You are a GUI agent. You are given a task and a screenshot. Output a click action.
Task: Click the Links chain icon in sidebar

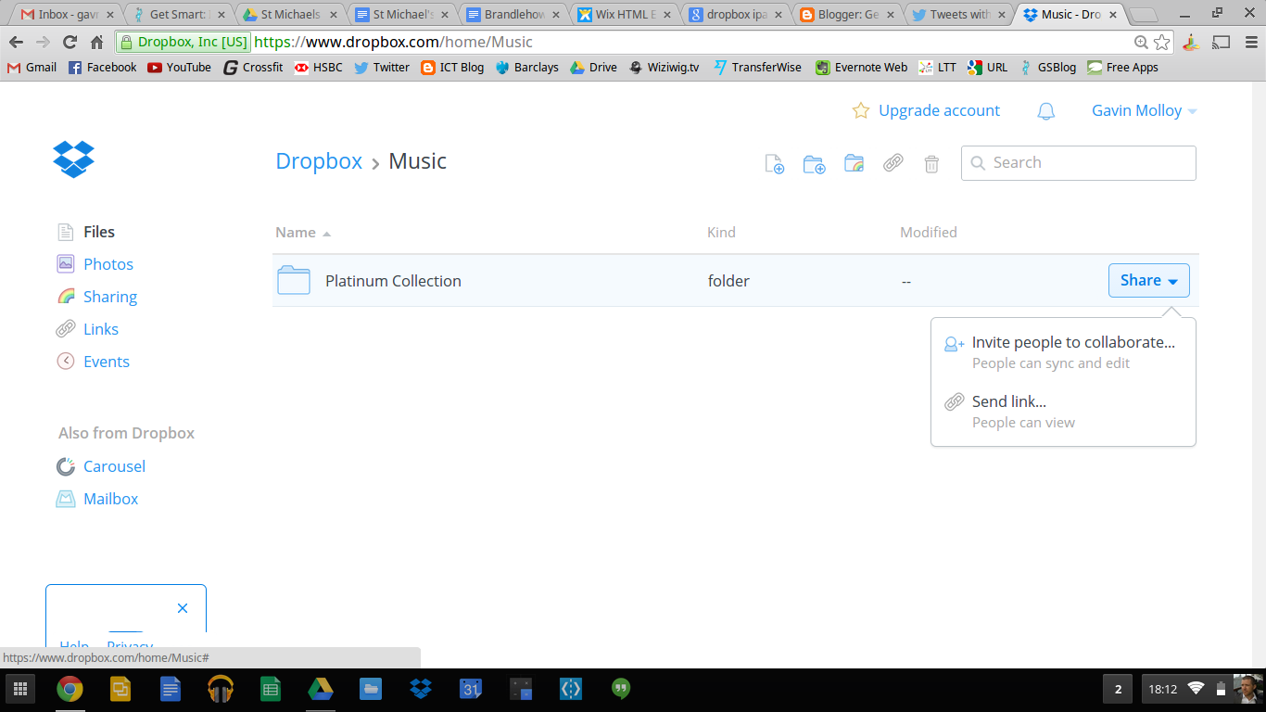pyautogui.click(x=66, y=329)
